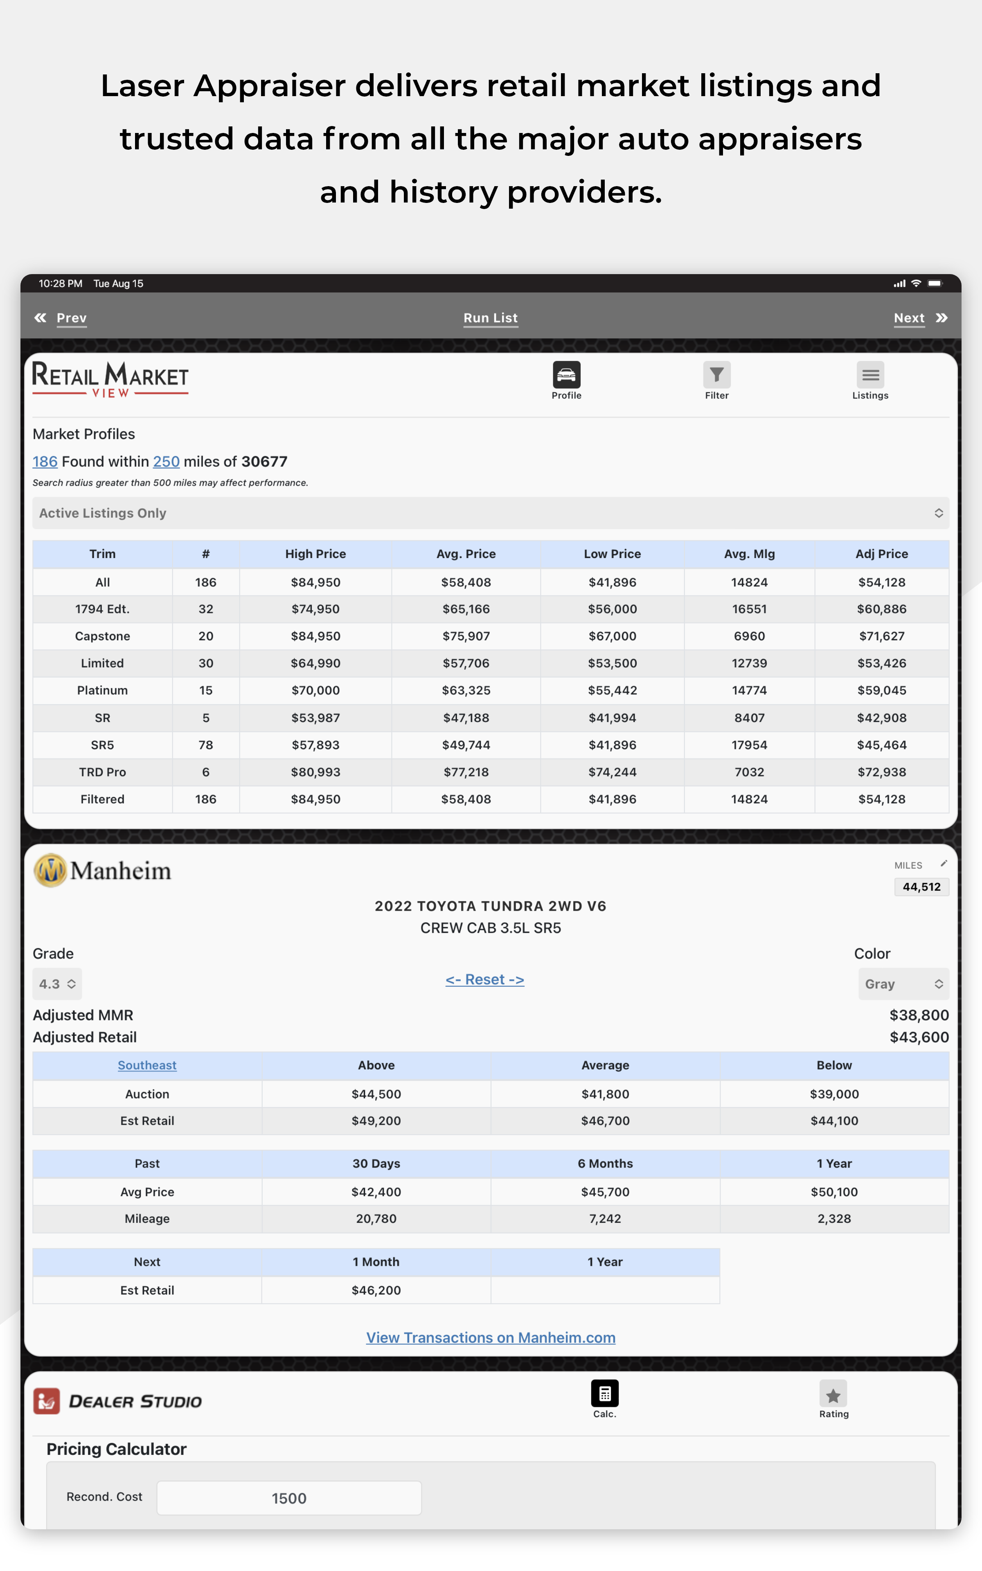Viewport: 982px width, 1571px height.
Task: Open the Dealer Studio Rating star icon
Action: click(x=833, y=1393)
